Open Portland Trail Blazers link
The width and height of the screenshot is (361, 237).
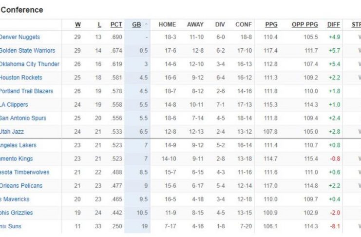25,91
